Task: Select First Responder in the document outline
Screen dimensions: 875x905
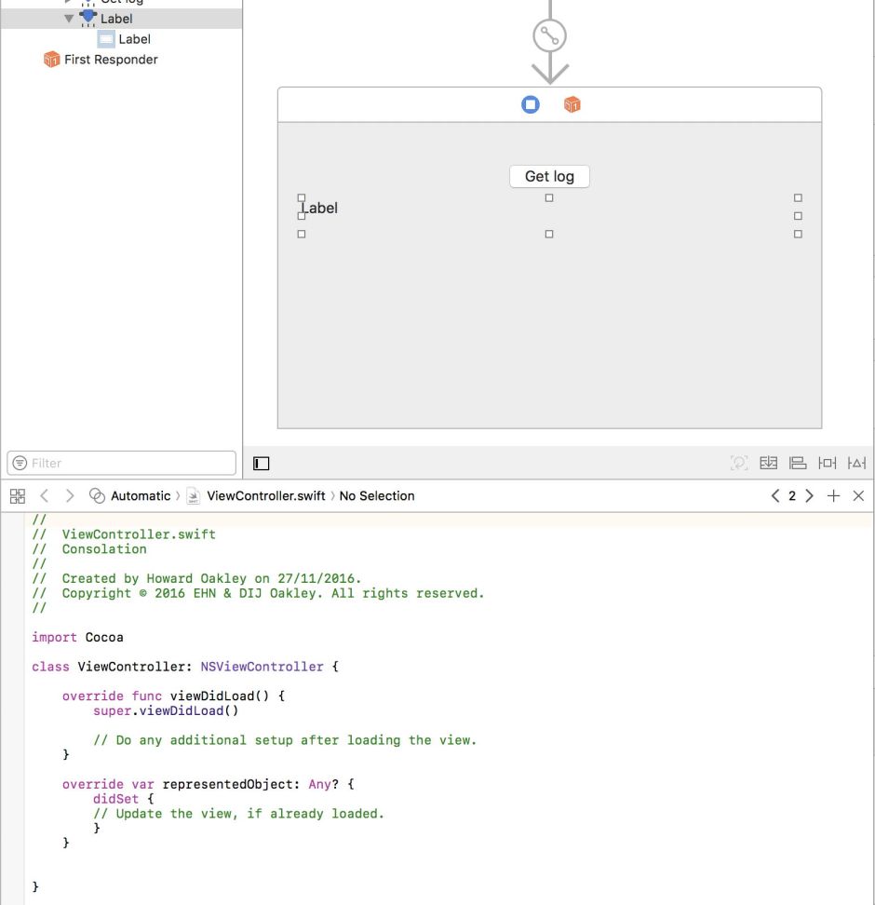Action: click(x=111, y=59)
